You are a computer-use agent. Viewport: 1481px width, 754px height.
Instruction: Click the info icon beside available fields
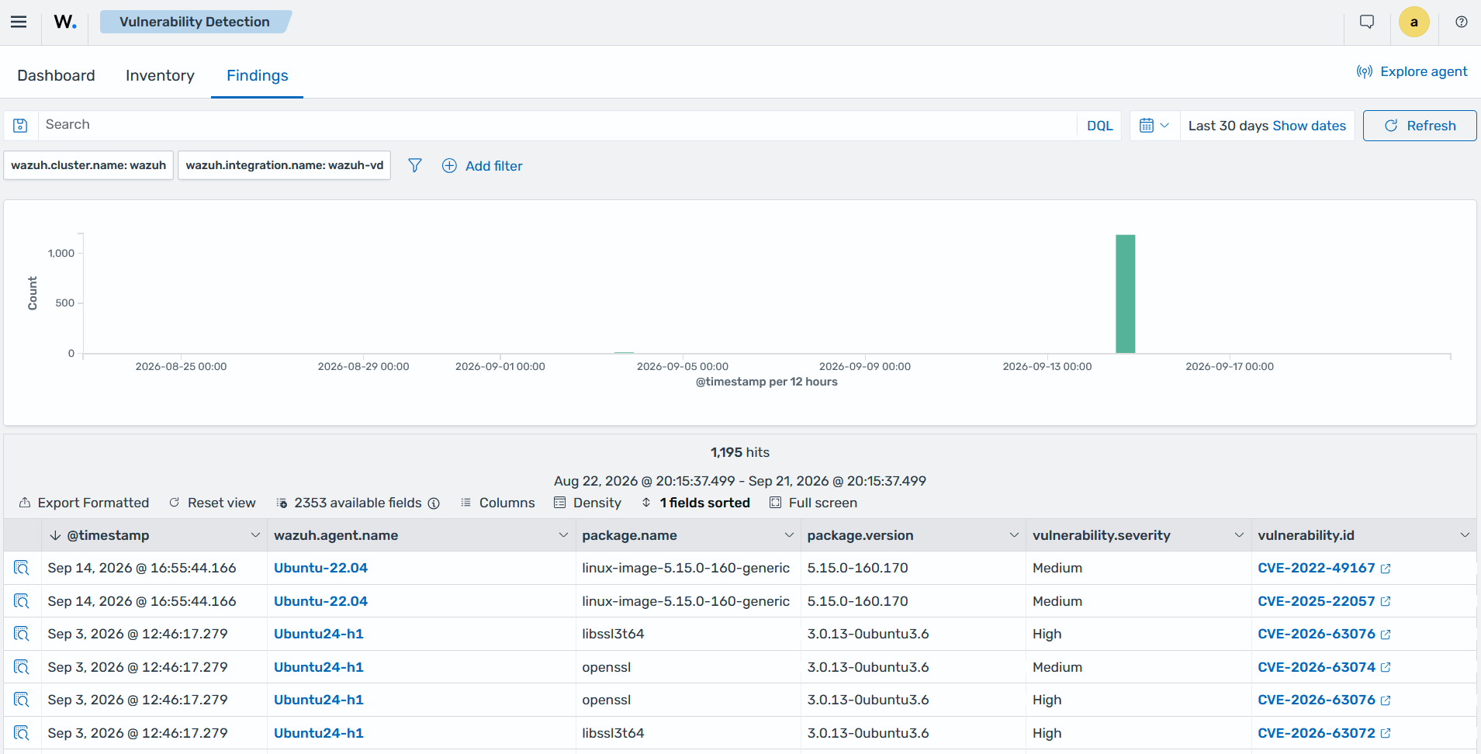pos(434,503)
